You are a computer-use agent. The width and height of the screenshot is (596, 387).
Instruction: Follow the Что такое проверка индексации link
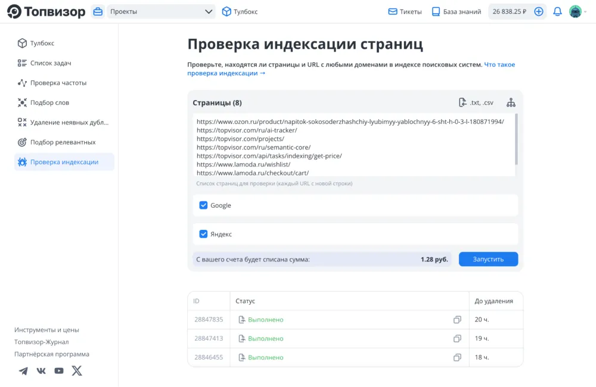tap(226, 73)
